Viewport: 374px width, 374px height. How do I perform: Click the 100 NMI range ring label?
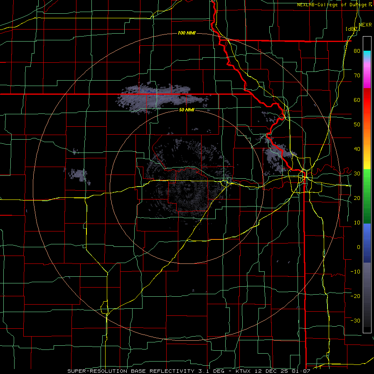(x=187, y=33)
